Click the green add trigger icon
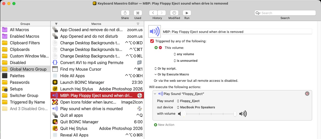Image resolution: width=321 pixels, height=139 pixels. [156, 48]
